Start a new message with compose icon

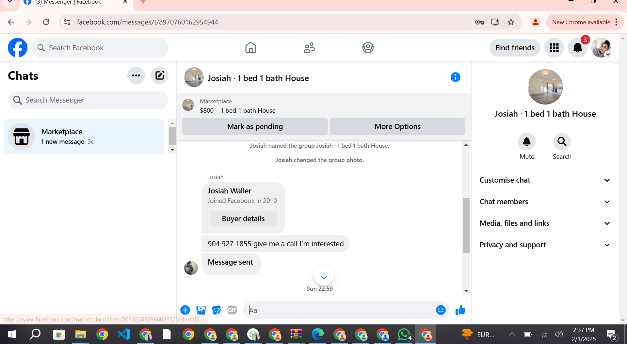click(x=160, y=75)
